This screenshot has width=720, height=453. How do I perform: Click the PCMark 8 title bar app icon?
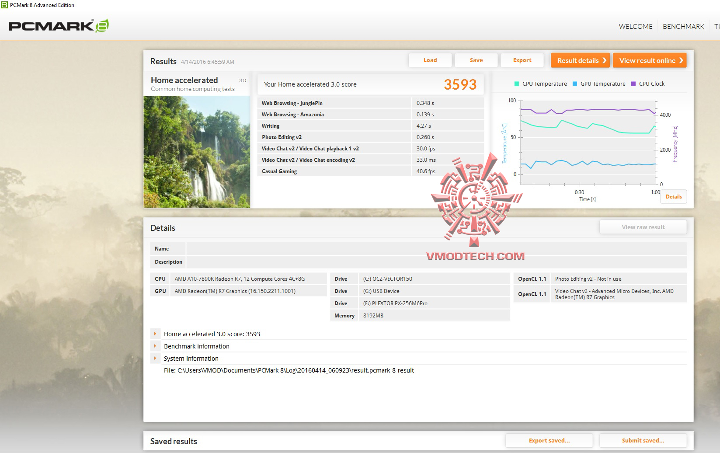(x=4, y=5)
